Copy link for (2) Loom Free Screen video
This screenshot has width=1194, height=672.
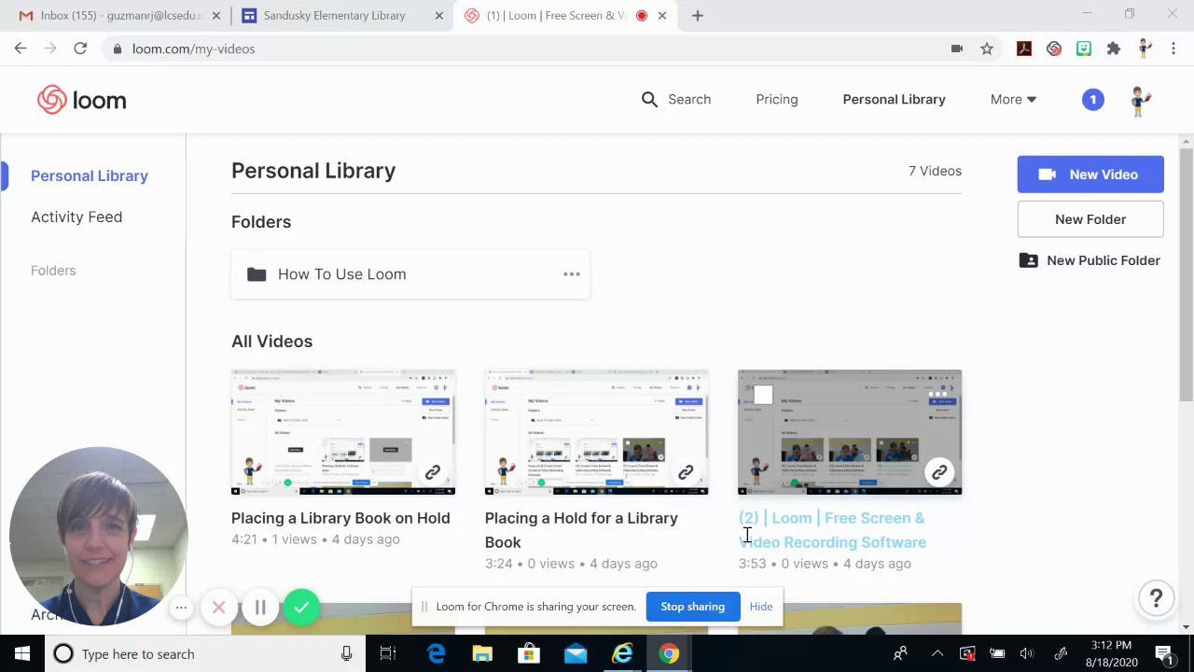tap(939, 472)
